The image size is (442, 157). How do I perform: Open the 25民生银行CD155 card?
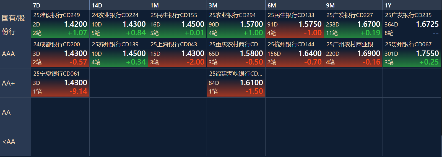177,24
